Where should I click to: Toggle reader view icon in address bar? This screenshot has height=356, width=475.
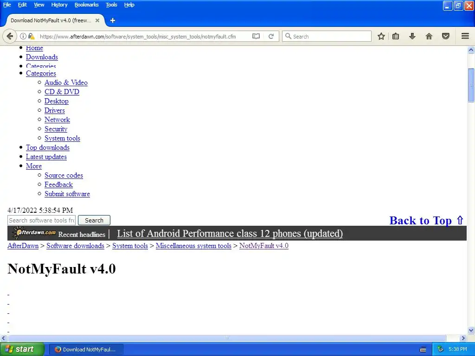point(256,36)
